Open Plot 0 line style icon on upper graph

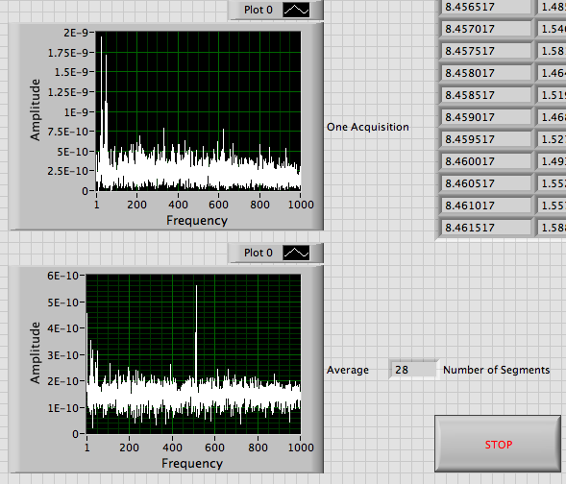296,10
